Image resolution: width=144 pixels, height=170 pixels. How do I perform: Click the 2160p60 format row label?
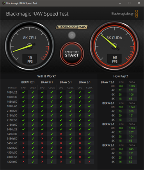point(12,125)
